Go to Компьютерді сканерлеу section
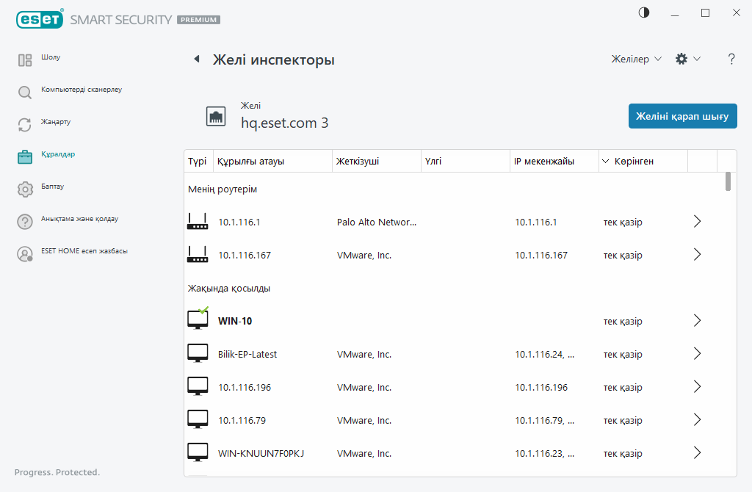Screen dimensions: 752x492 pyautogui.click(x=81, y=90)
